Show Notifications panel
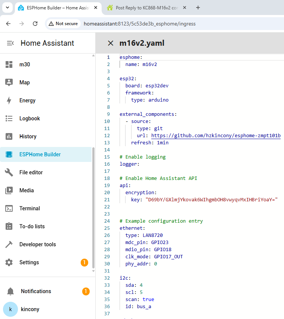 (x=36, y=291)
